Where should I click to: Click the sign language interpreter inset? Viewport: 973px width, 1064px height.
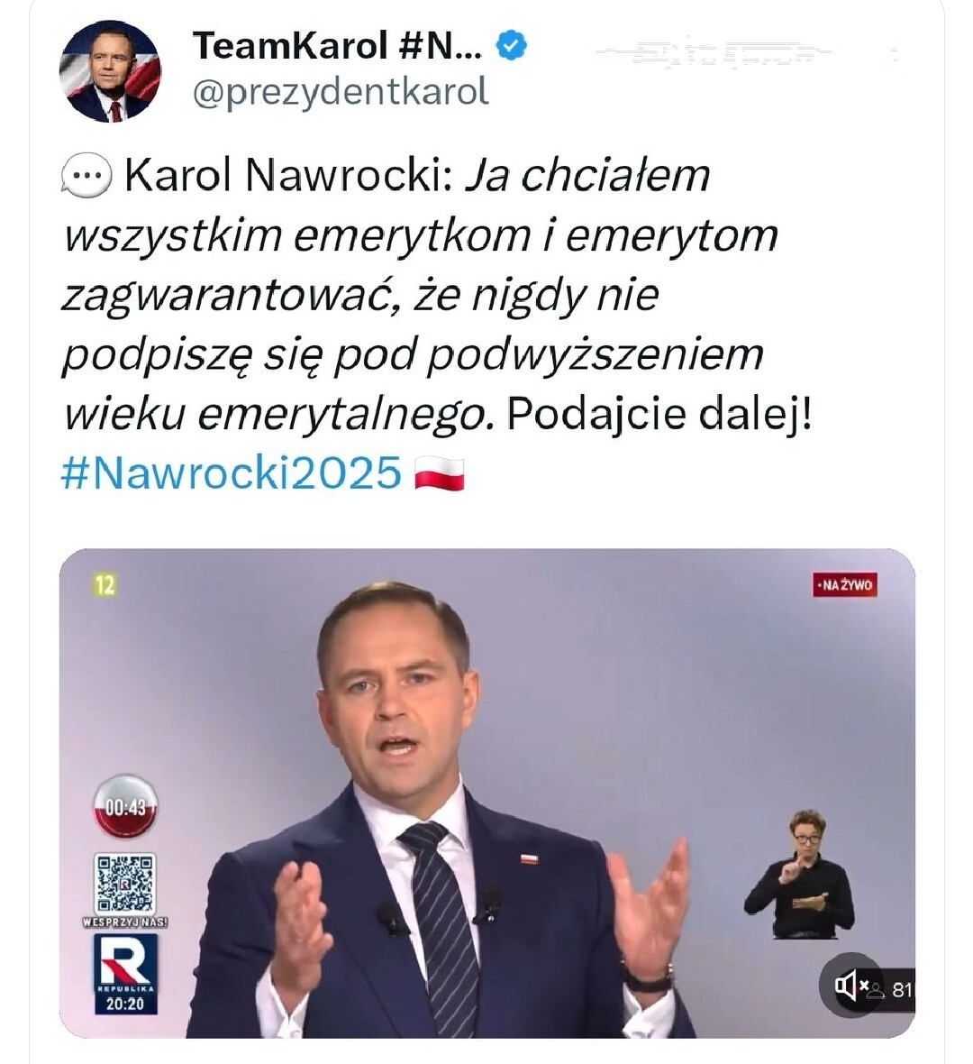tap(799, 876)
